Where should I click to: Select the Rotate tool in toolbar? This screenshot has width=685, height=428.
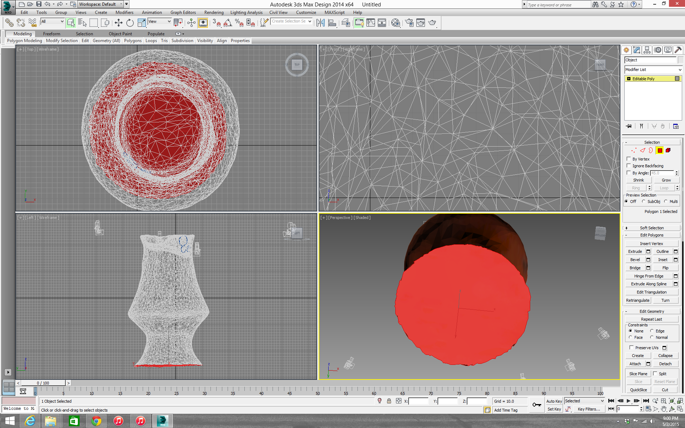tap(130, 23)
